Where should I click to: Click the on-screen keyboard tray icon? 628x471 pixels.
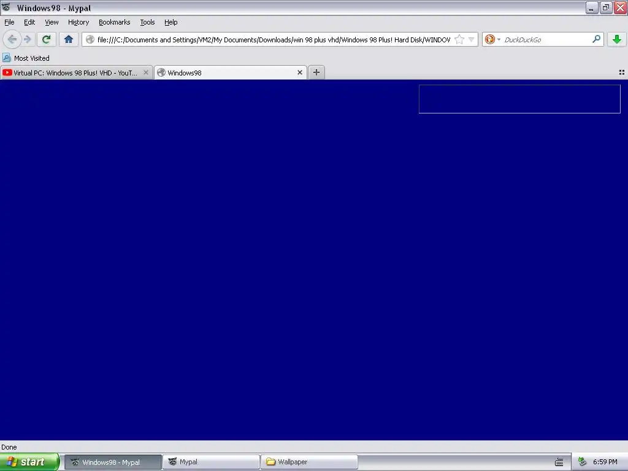tap(559, 462)
